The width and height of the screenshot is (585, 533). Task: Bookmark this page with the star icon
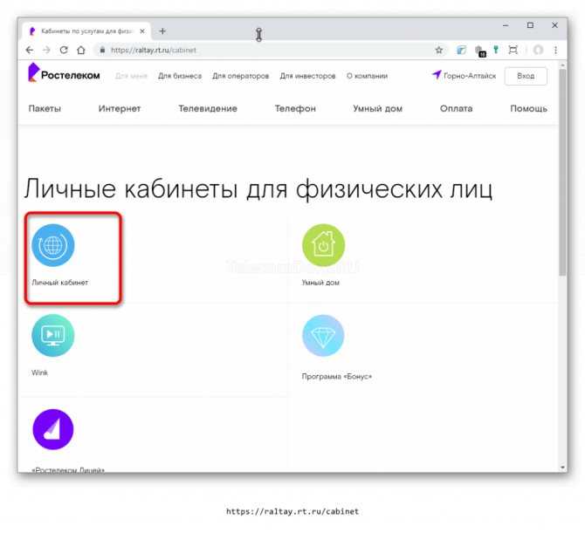click(439, 50)
